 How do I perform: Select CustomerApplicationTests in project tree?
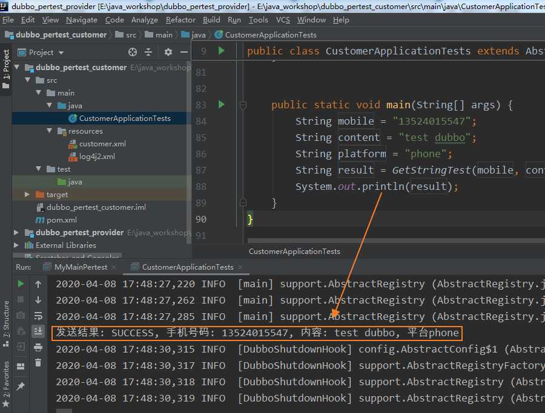(x=125, y=119)
